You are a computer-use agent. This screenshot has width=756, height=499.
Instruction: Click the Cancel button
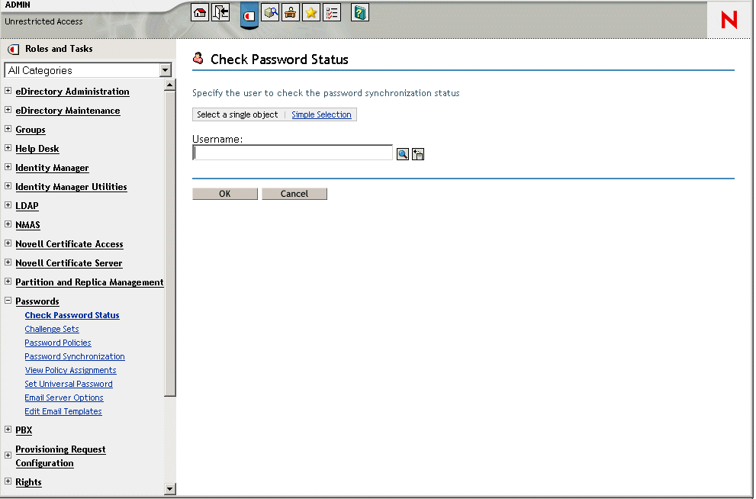tap(294, 194)
